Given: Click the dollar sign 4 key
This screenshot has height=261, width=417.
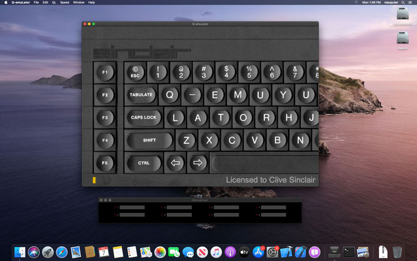Looking at the screenshot, I should pyautogui.click(x=226, y=72).
